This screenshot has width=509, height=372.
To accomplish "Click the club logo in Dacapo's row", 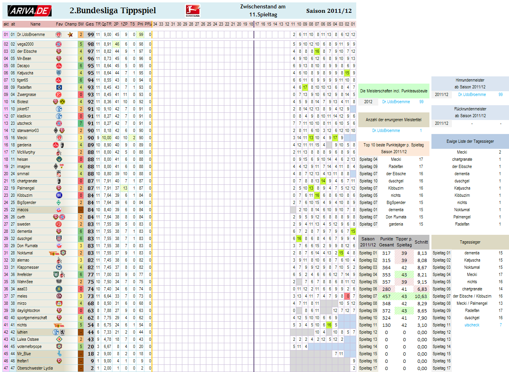I will [59, 66].
